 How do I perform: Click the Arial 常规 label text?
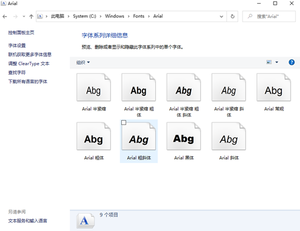tap(274, 109)
